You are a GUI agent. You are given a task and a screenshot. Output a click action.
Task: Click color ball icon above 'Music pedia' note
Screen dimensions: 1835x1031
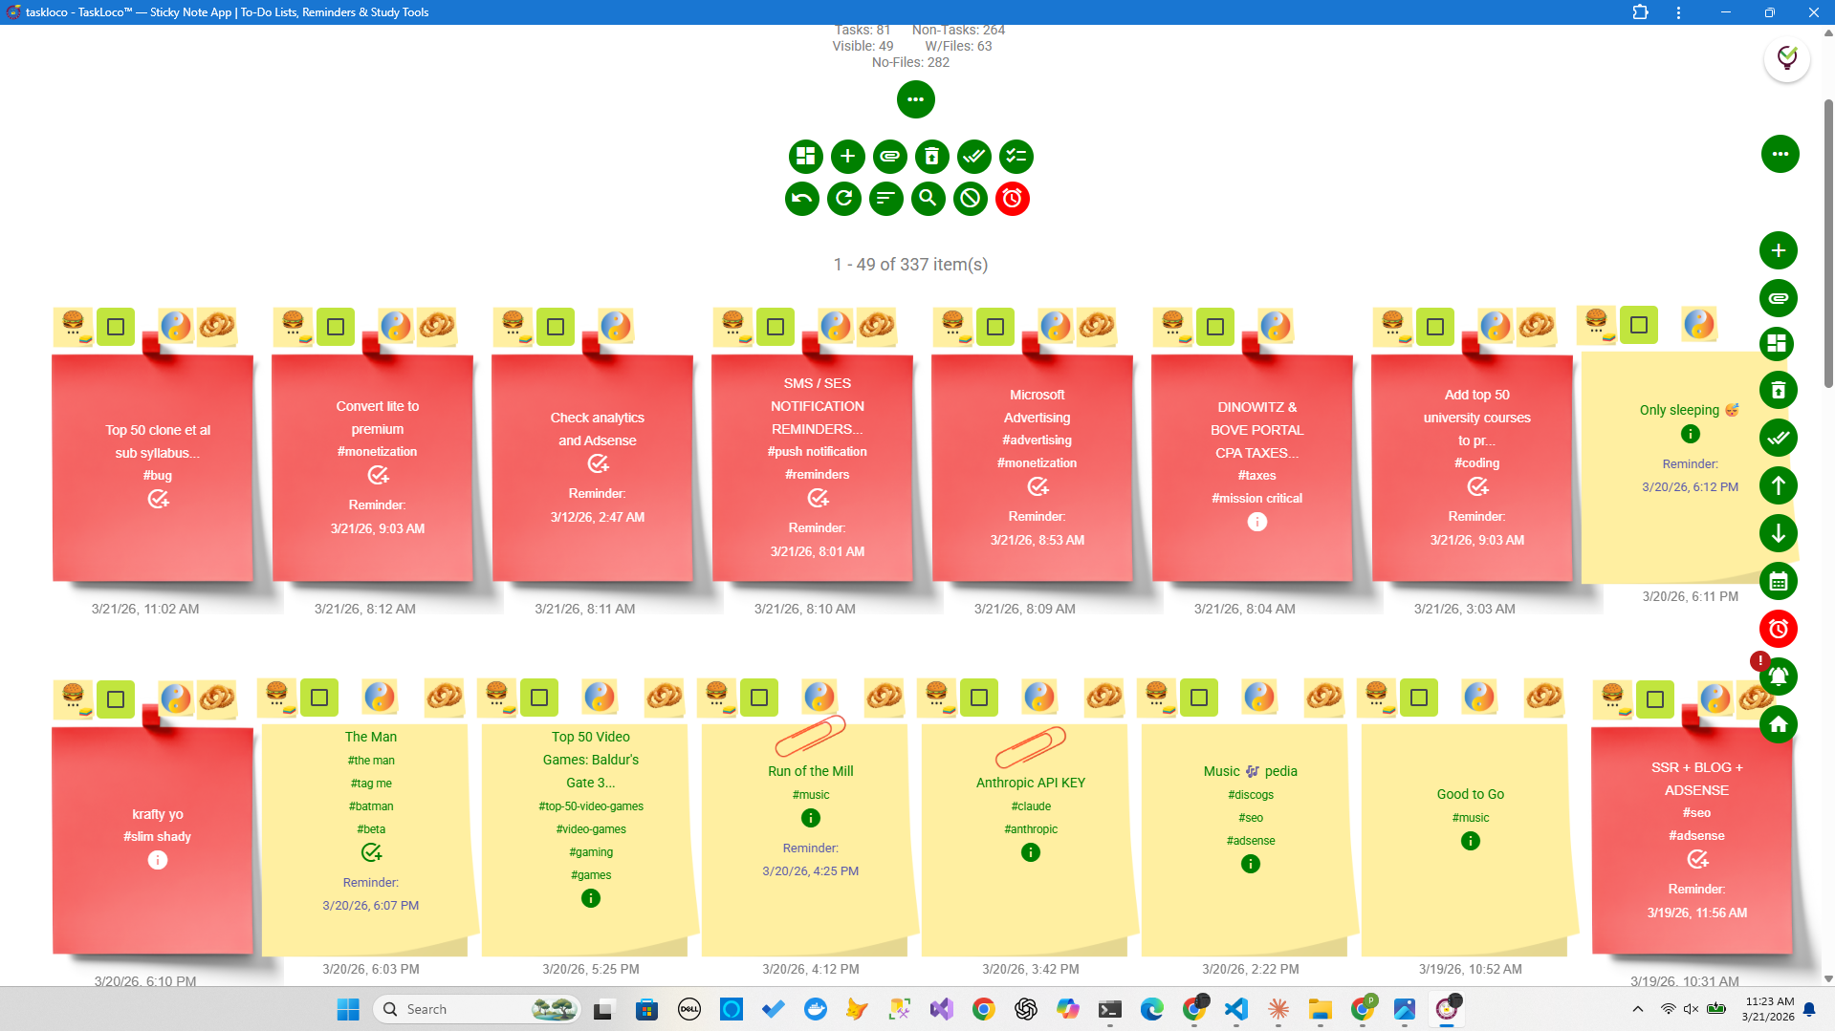click(x=1258, y=698)
